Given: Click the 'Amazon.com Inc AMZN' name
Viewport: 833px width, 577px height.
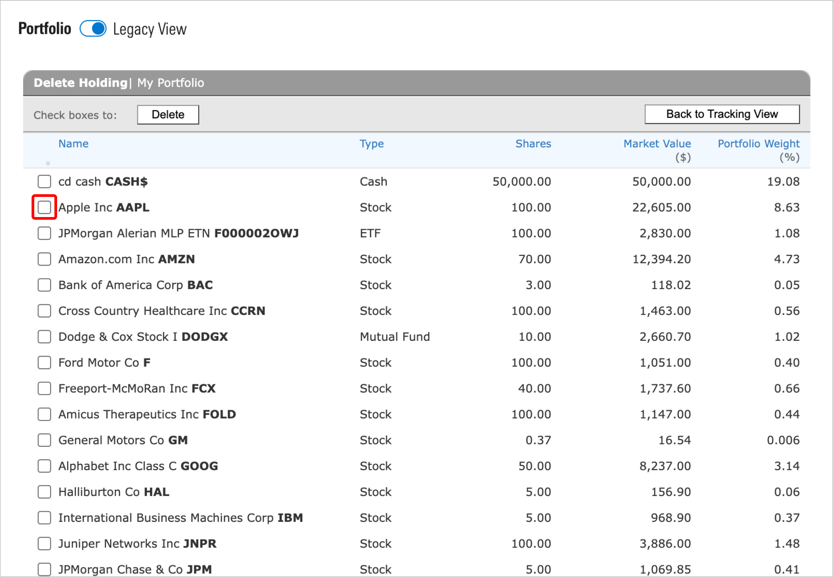Looking at the screenshot, I should pyautogui.click(x=127, y=259).
